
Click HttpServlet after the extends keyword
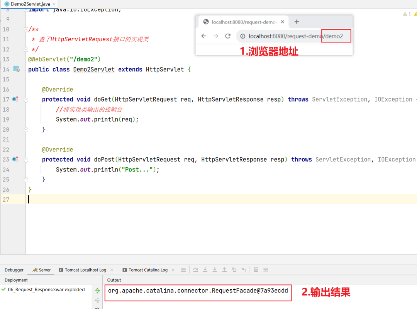[165, 70]
